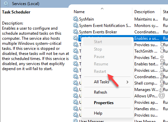The height and width of the screenshot is (122, 168).
Task: Sort by the Description column header
Action: point(144,12)
